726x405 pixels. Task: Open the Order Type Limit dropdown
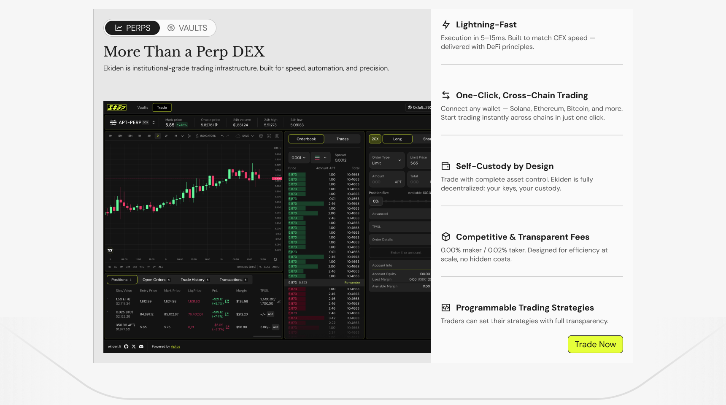(386, 160)
